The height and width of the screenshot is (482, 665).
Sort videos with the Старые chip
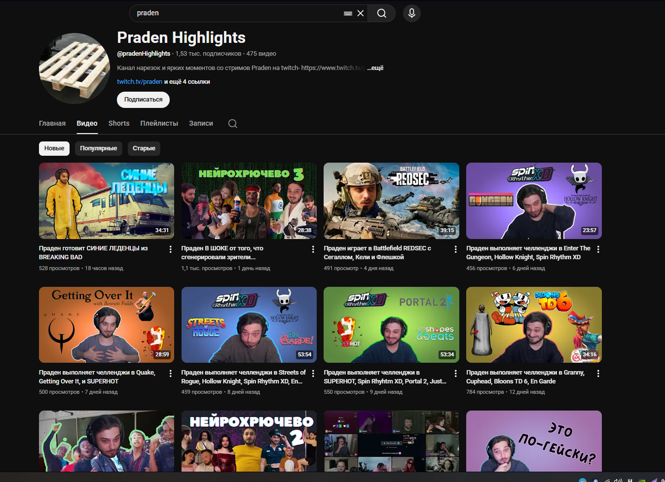coord(144,148)
